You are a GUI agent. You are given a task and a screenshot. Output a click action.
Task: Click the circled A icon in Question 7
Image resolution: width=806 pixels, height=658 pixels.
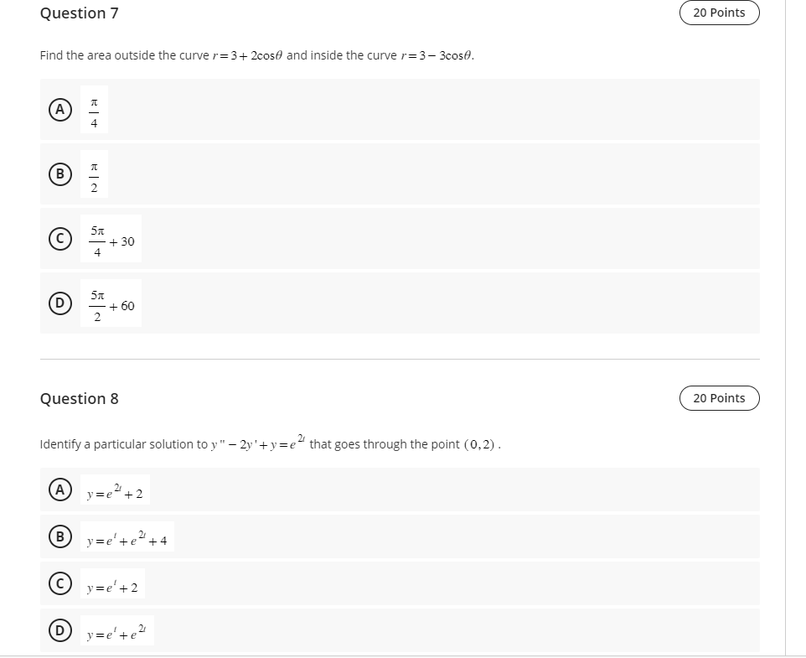(x=59, y=109)
